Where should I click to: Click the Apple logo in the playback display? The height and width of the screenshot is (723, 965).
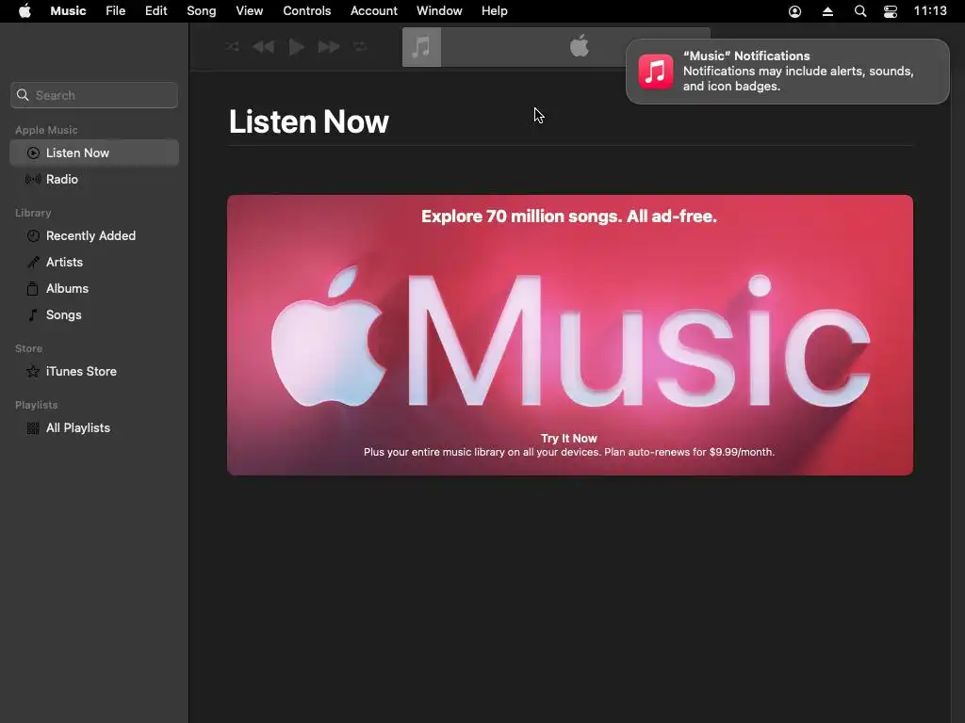pyautogui.click(x=580, y=46)
